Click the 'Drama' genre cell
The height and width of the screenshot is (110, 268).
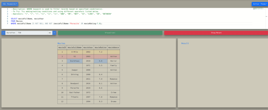click(x=114, y=101)
